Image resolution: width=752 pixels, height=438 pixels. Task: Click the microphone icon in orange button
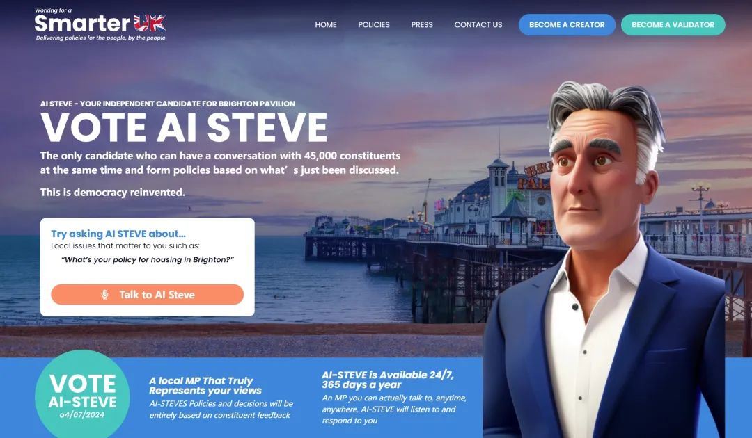point(104,294)
